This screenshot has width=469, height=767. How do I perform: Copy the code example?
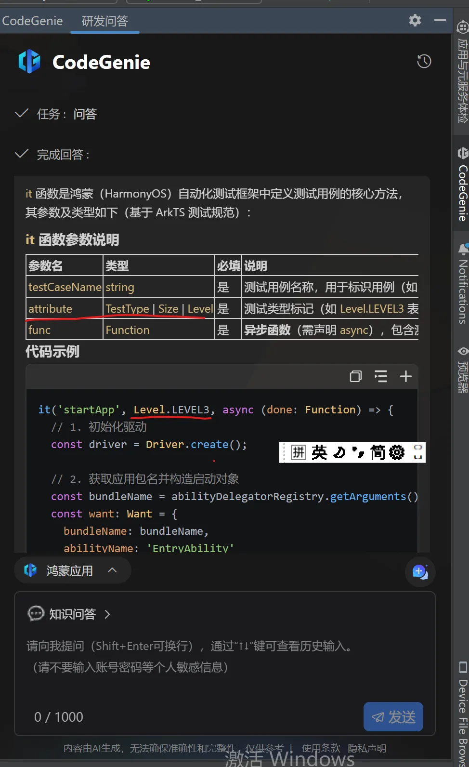pos(356,376)
